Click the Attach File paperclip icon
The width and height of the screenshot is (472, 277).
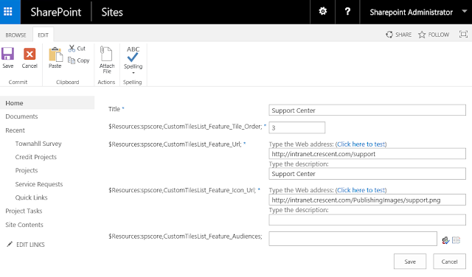pos(106,54)
